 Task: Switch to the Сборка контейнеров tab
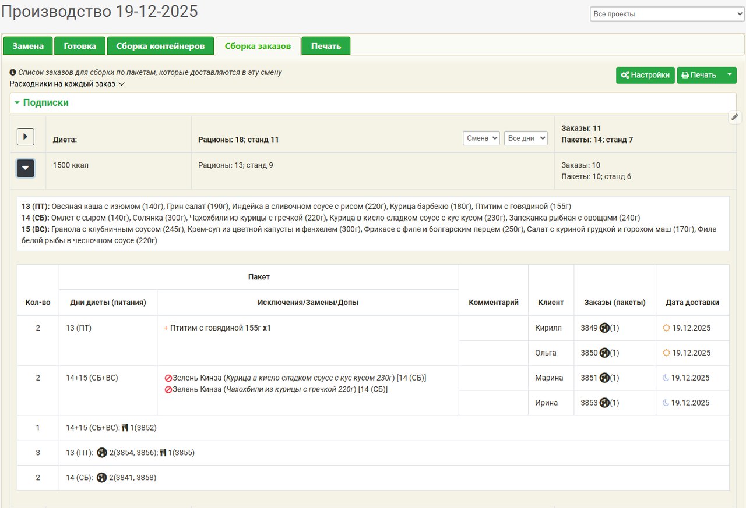click(x=160, y=46)
